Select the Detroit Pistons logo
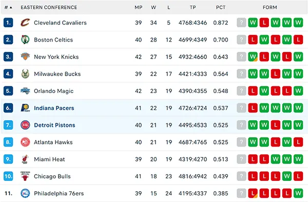The image size is (308, 202). tap(25, 125)
